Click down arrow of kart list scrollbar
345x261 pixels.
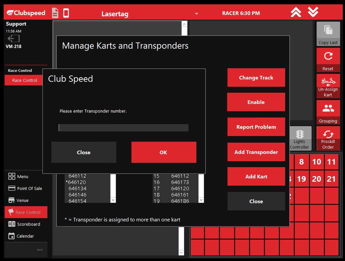click(x=201, y=200)
